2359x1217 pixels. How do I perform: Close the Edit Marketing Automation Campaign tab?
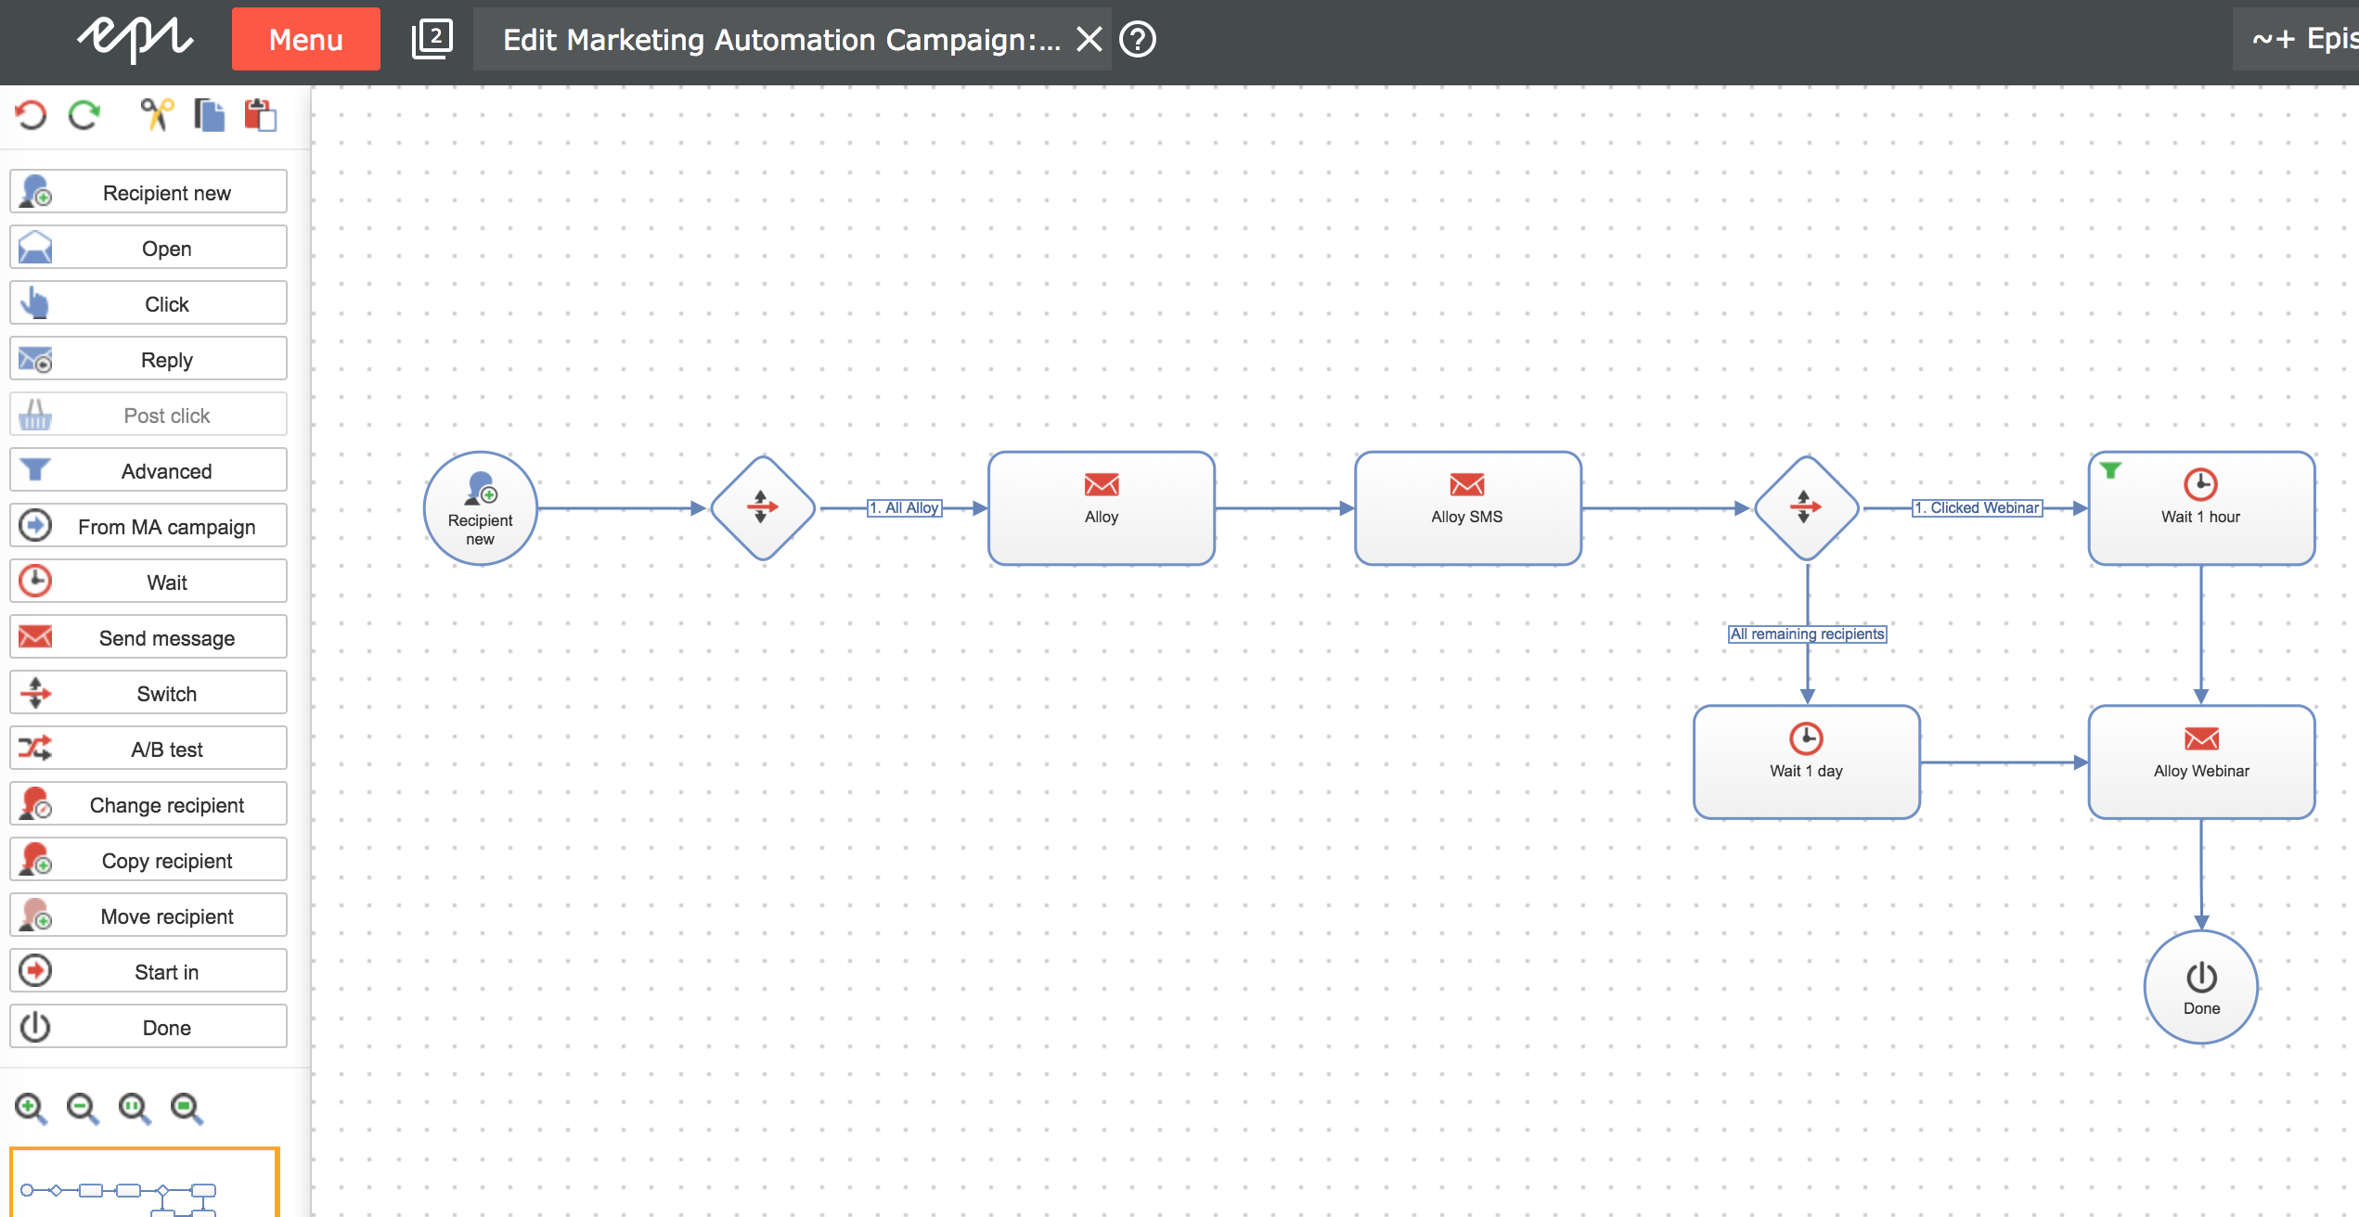click(1089, 39)
